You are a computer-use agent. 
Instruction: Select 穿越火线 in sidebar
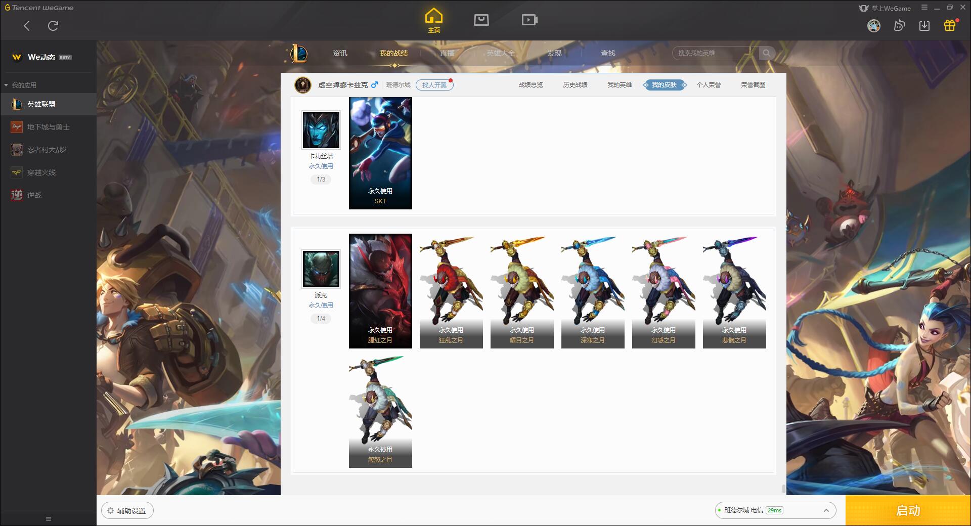point(48,172)
